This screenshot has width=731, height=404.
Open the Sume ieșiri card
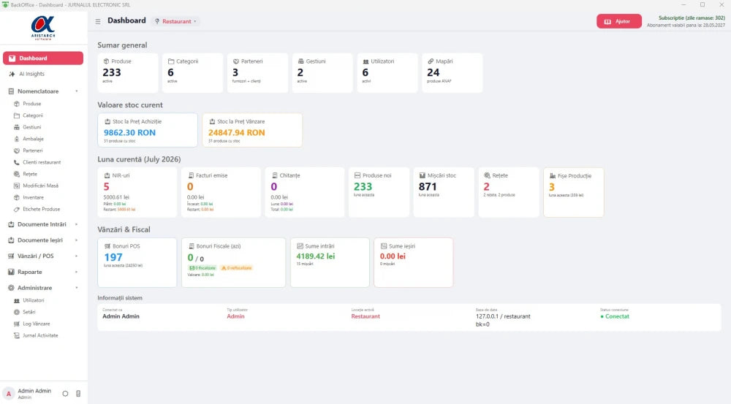tap(414, 263)
